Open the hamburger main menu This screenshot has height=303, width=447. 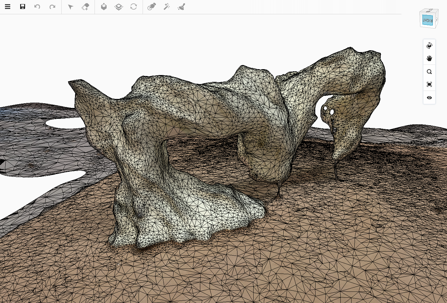pyautogui.click(x=8, y=7)
